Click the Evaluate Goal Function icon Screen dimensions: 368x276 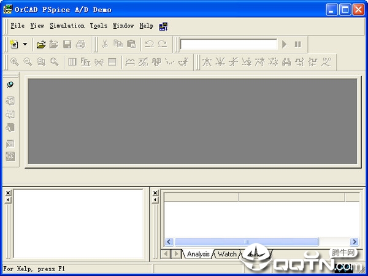[x=143, y=62]
